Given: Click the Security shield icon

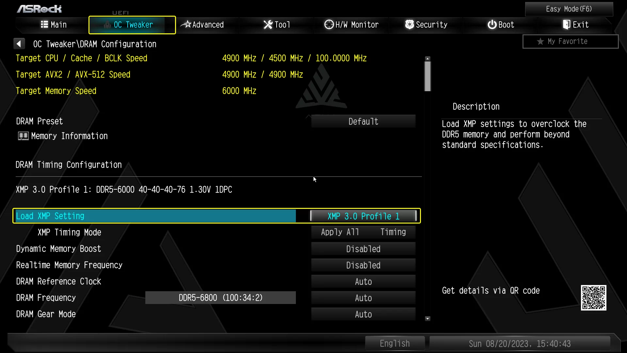Looking at the screenshot, I should point(409,25).
